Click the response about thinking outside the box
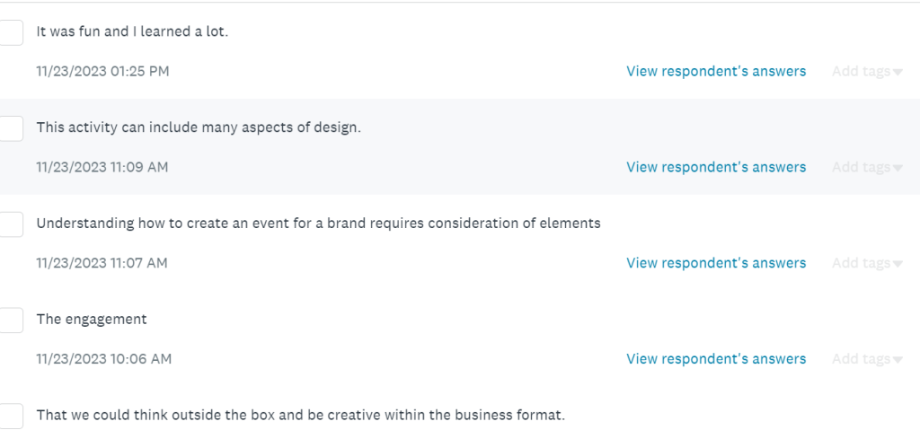The height and width of the screenshot is (439, 920). [x=300, y=415]
